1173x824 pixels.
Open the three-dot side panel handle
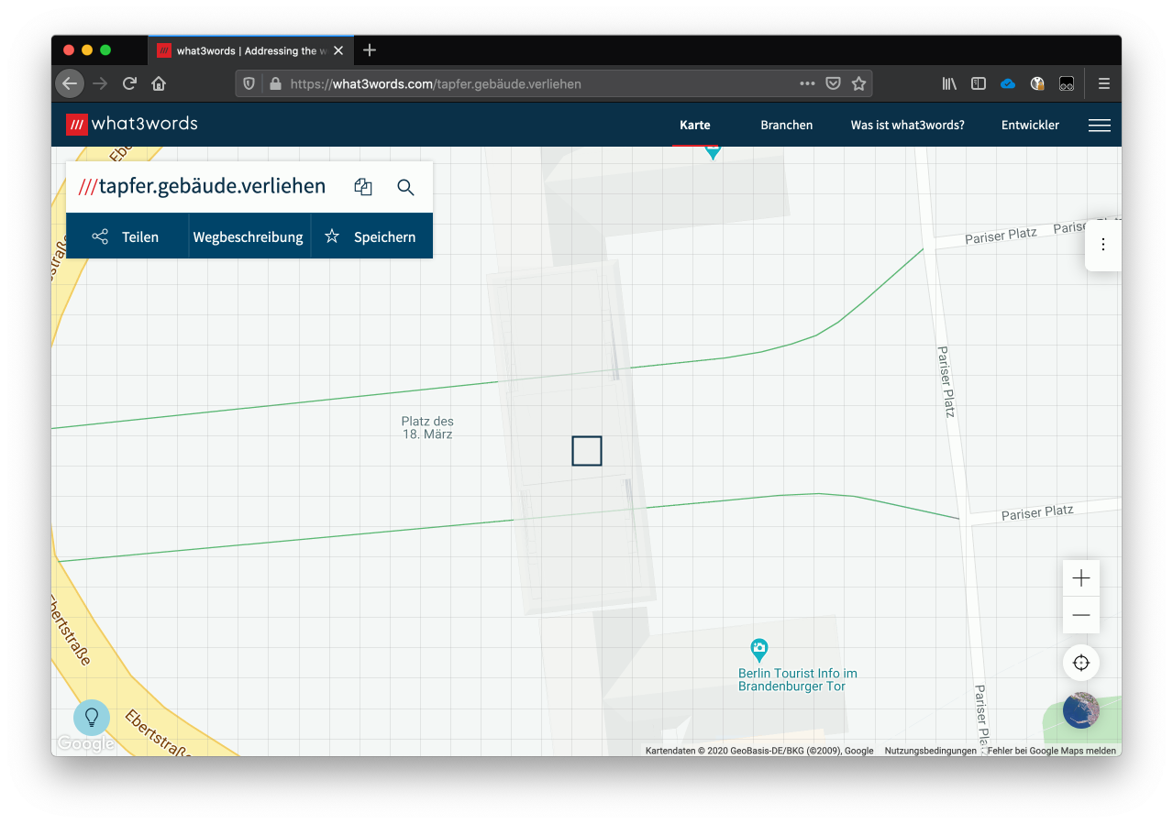click(x=1103, y=245)
